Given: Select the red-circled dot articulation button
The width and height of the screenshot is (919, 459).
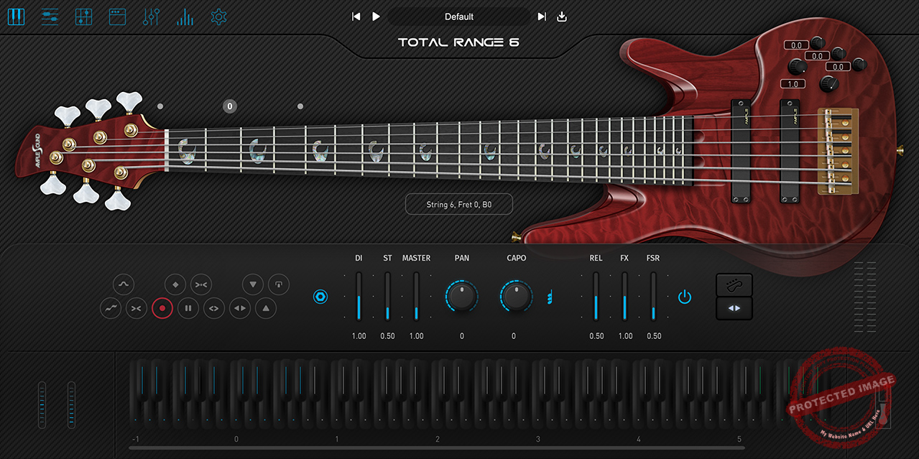Looking at the screenshot, I should tap(162, 308).
